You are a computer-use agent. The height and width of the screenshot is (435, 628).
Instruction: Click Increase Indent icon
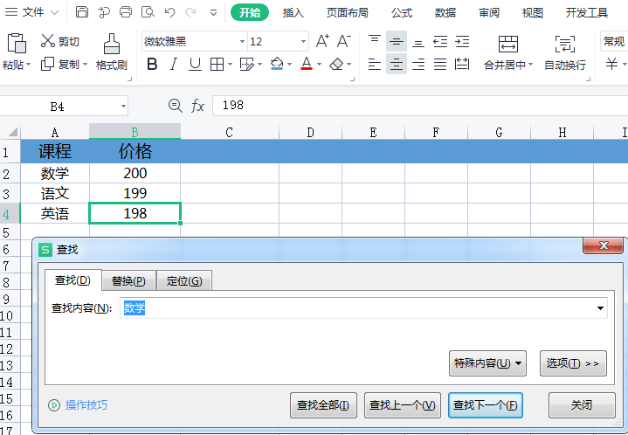pos(462,41)
